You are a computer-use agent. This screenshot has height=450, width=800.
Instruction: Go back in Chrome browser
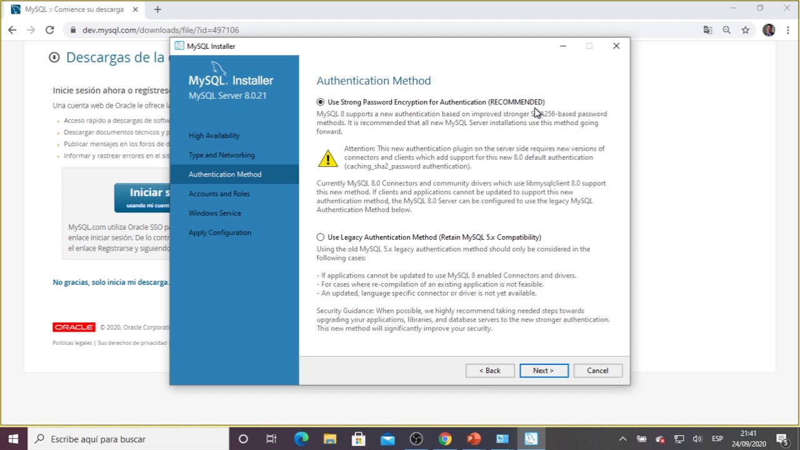12,30
